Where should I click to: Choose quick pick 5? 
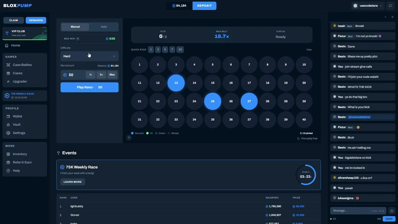[165, 49]
